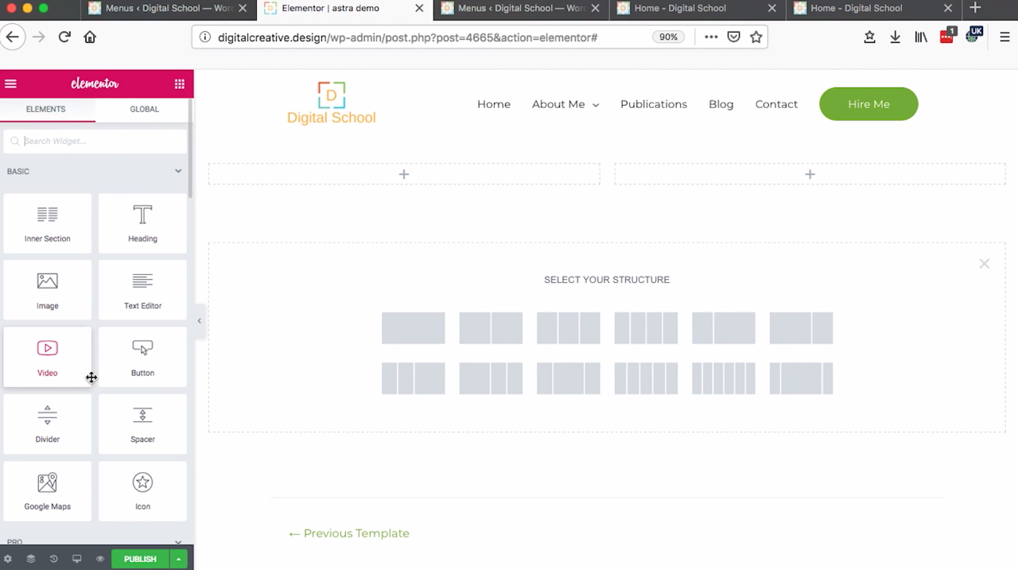Select the Heading widget
This screenshot has width=1018, height=570.
click(x=142, y=223)
